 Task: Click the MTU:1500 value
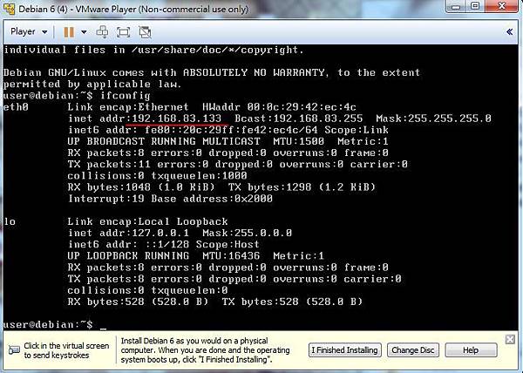(x=298, y=141)
